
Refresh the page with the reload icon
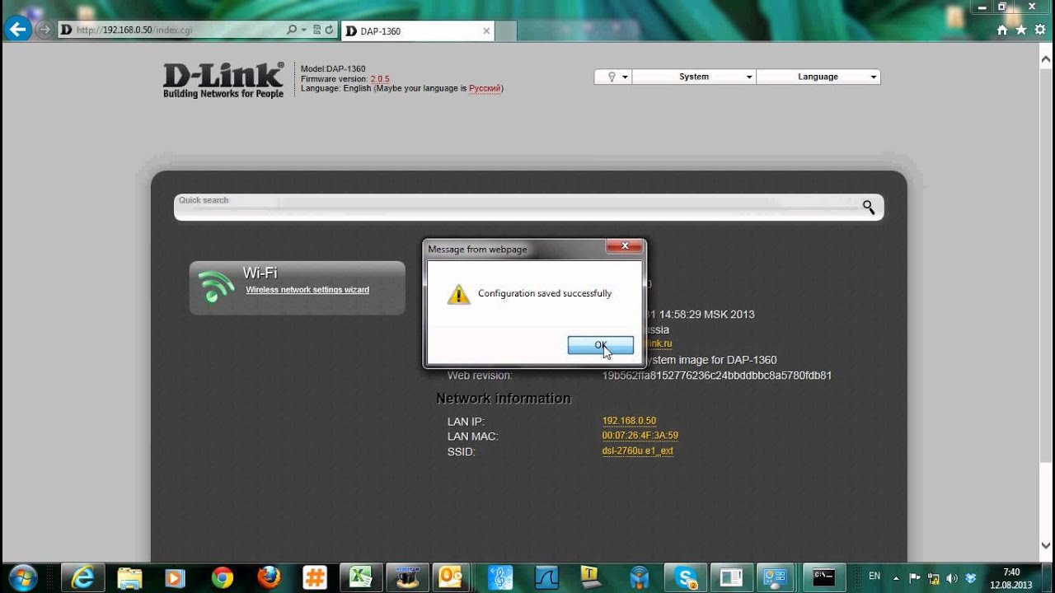click(329, 30)
